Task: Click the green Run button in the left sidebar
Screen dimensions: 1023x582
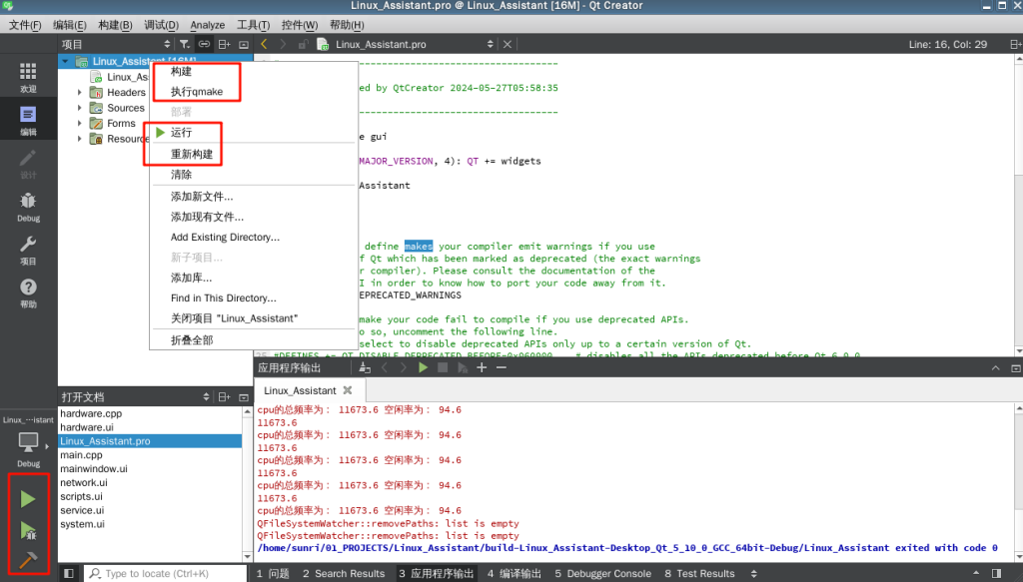Action: click(x=28, y=498)
